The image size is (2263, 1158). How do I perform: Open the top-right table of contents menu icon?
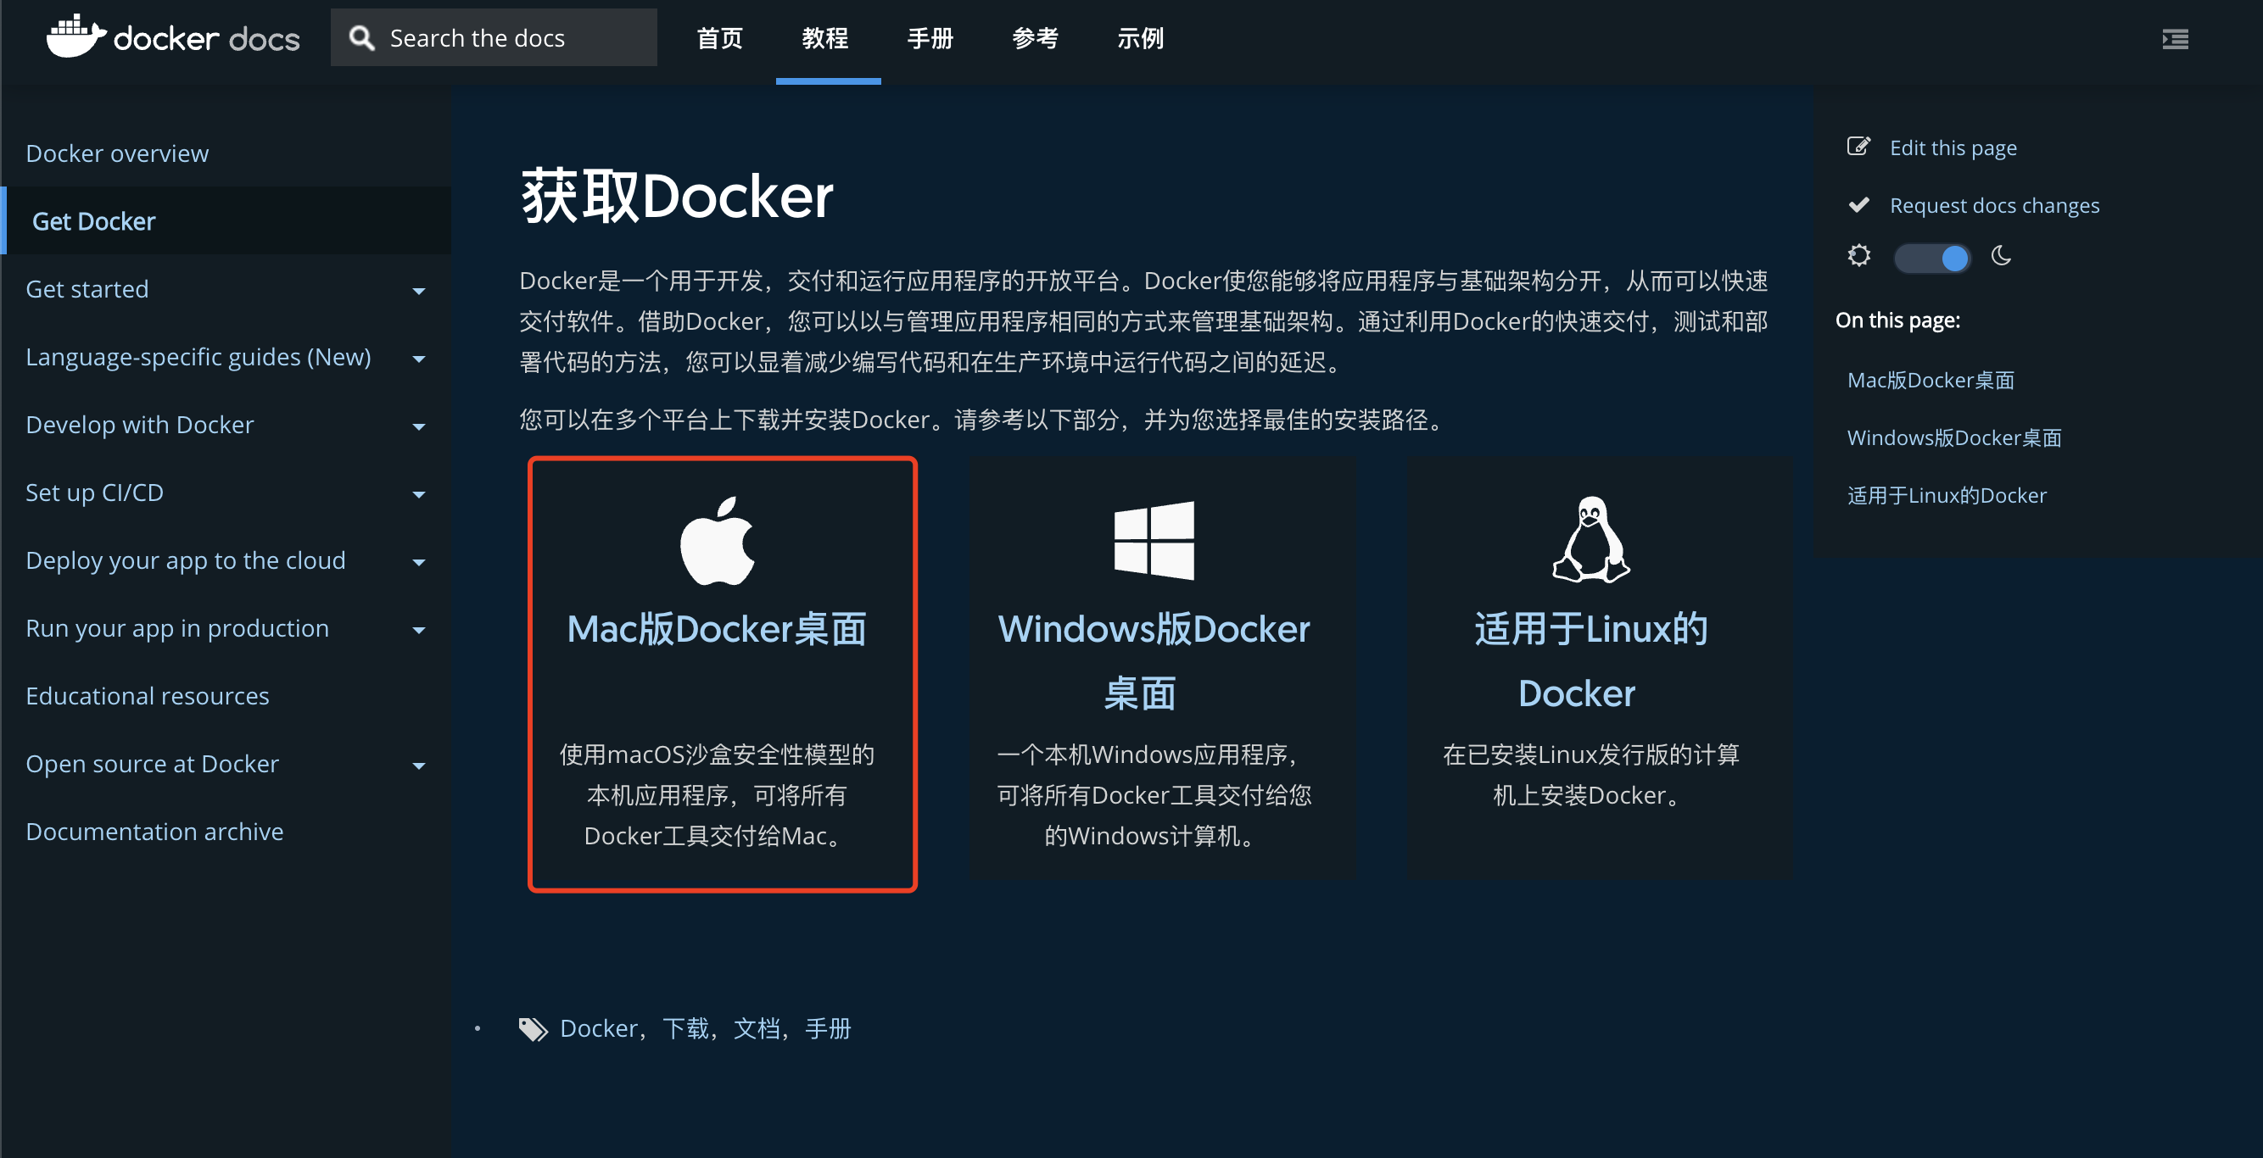coord(2174,39)
